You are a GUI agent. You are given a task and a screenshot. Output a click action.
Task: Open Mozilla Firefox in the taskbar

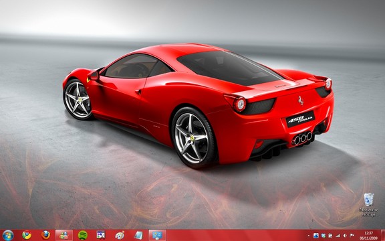click(x=45, y=236)
